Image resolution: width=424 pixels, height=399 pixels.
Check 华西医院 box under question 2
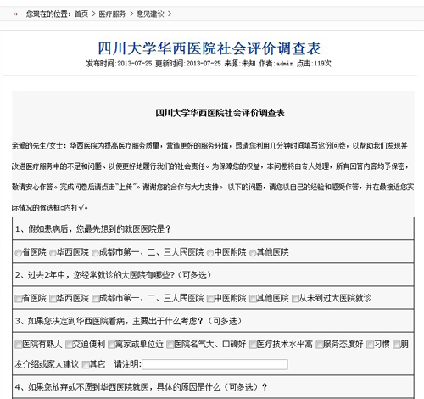tap(53, 299)
